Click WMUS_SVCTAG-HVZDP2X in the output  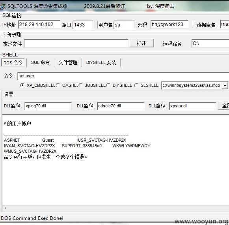coord(30,151)
